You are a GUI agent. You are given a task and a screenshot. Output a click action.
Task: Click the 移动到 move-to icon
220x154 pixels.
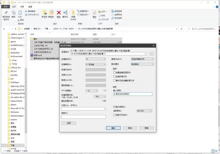coord(44,12)
